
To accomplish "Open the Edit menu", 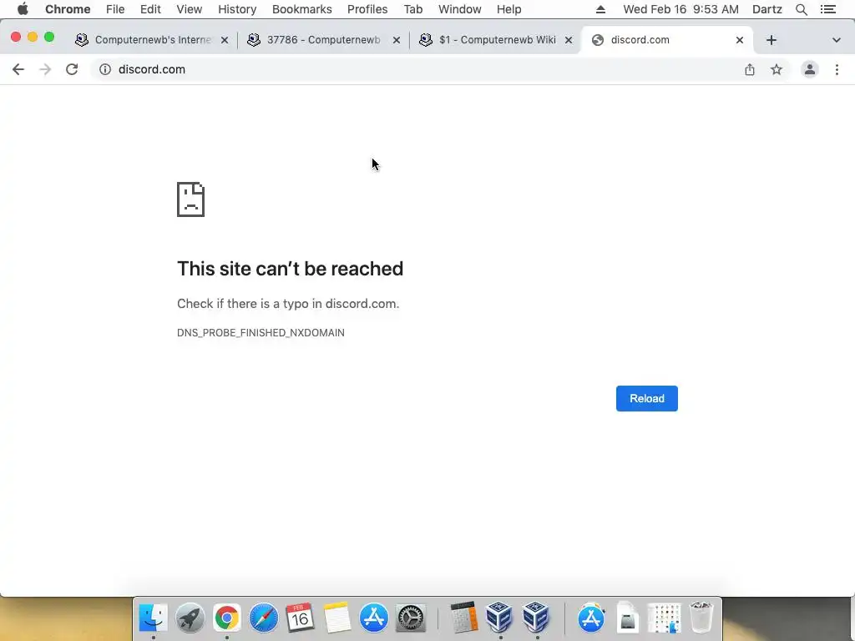I will pyautogui.click(x=150, y=9).
